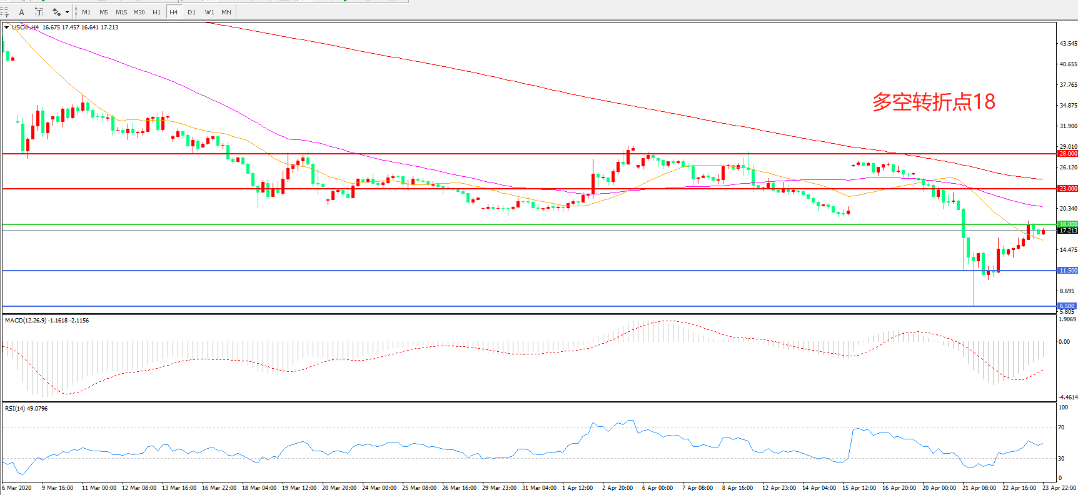Click the Fibonacci tool icon in toolbar
The height and width of the screenshot is (495, 1078).
tap(5, 12)
